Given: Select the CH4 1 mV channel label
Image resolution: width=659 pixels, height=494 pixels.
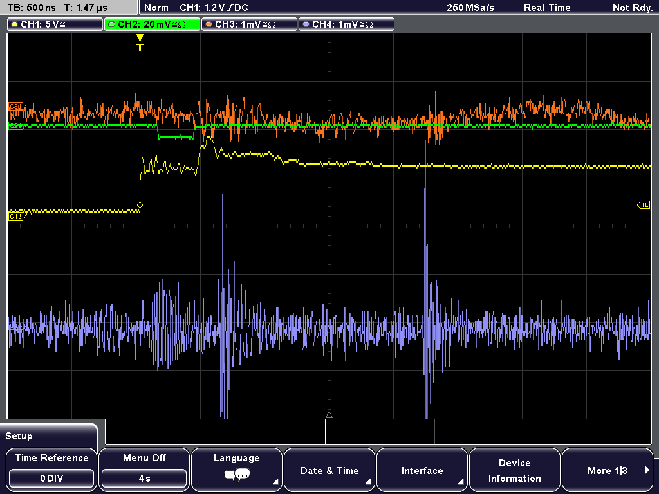Looking at the screenshot, I should coord(346,24).
